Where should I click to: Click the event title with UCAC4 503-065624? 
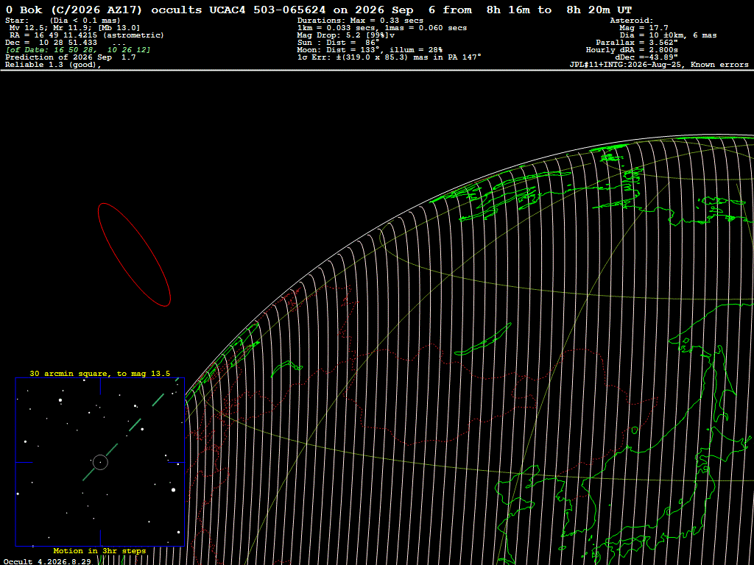pyautogui.click(x=318, y=10)
